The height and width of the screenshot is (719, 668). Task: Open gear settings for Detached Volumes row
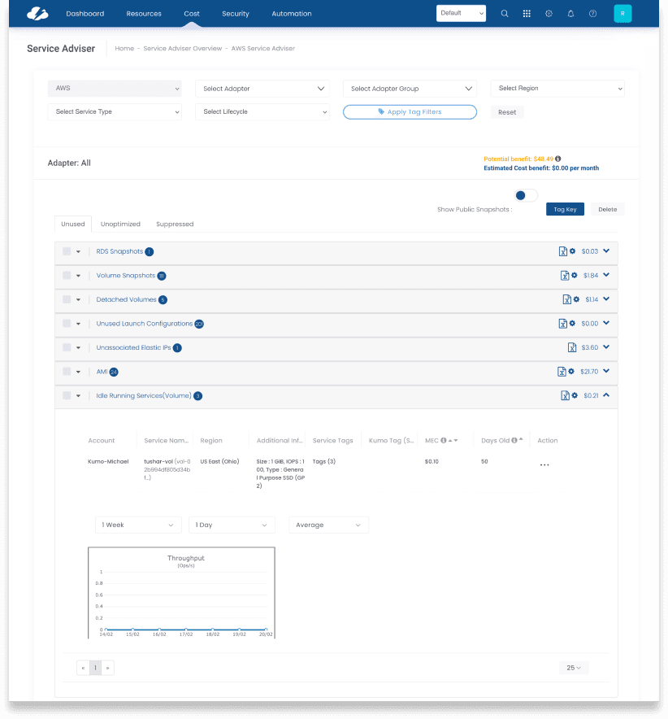(x=575, y=299)
